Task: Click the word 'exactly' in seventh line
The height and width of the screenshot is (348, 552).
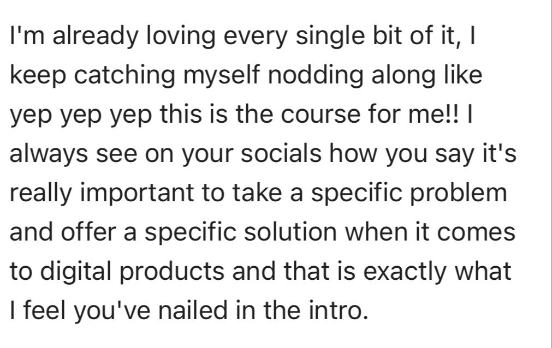Action: click(x=405, y=272)
